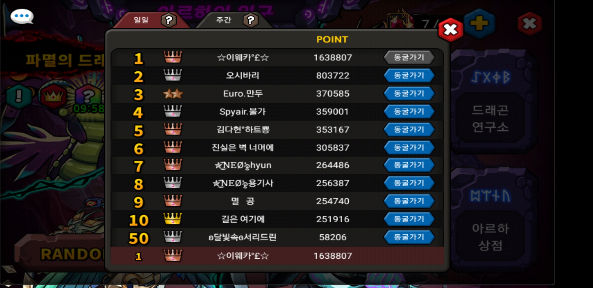Visit the cave of rank 2 오시바리
Screen dimensions: 593x288
pyautogui.click(x=409, y=75)
